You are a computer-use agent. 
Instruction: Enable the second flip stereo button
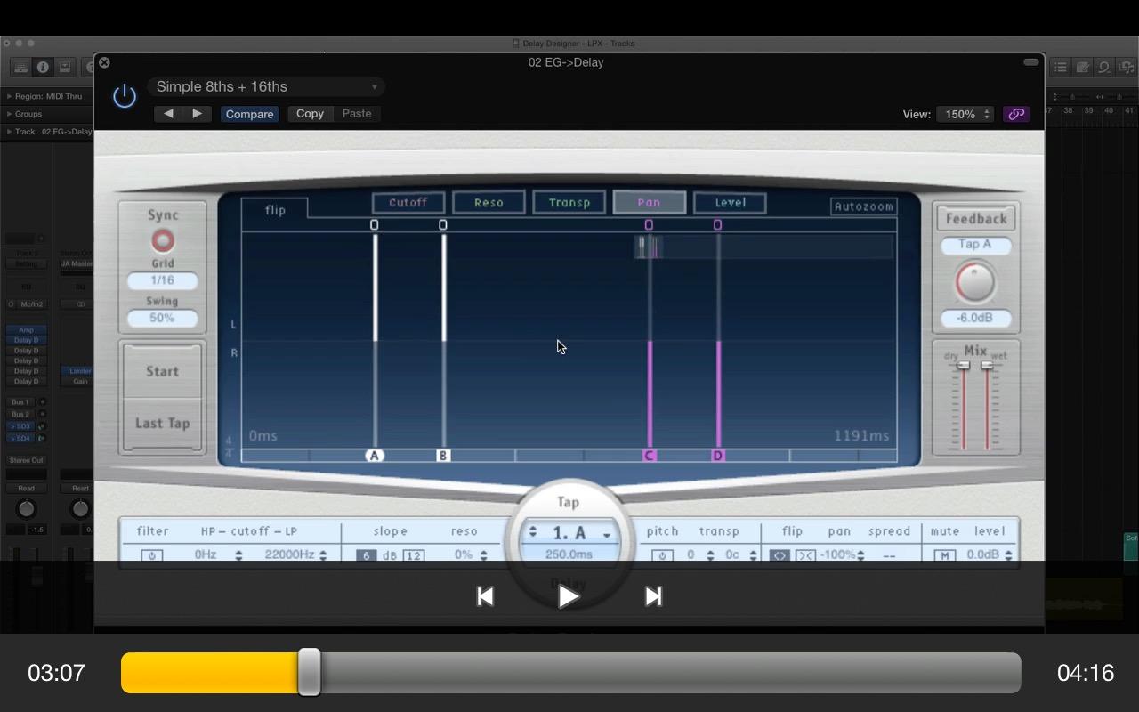805,555
